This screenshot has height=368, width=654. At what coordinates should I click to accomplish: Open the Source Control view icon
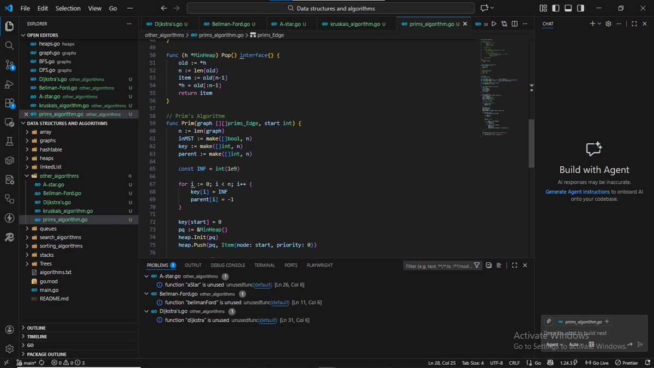pos(9,65)
